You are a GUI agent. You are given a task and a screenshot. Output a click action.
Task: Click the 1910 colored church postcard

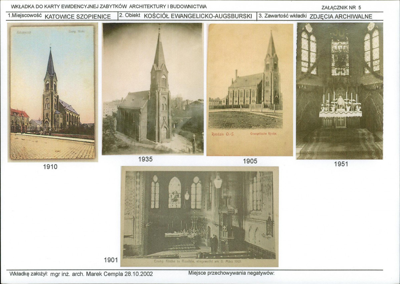(x=52, y=92)
